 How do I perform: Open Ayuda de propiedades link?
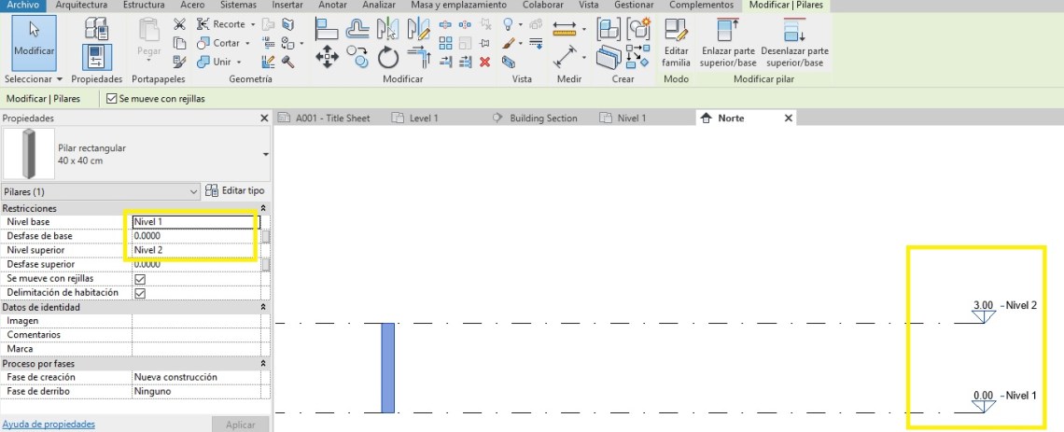(49, 425)
